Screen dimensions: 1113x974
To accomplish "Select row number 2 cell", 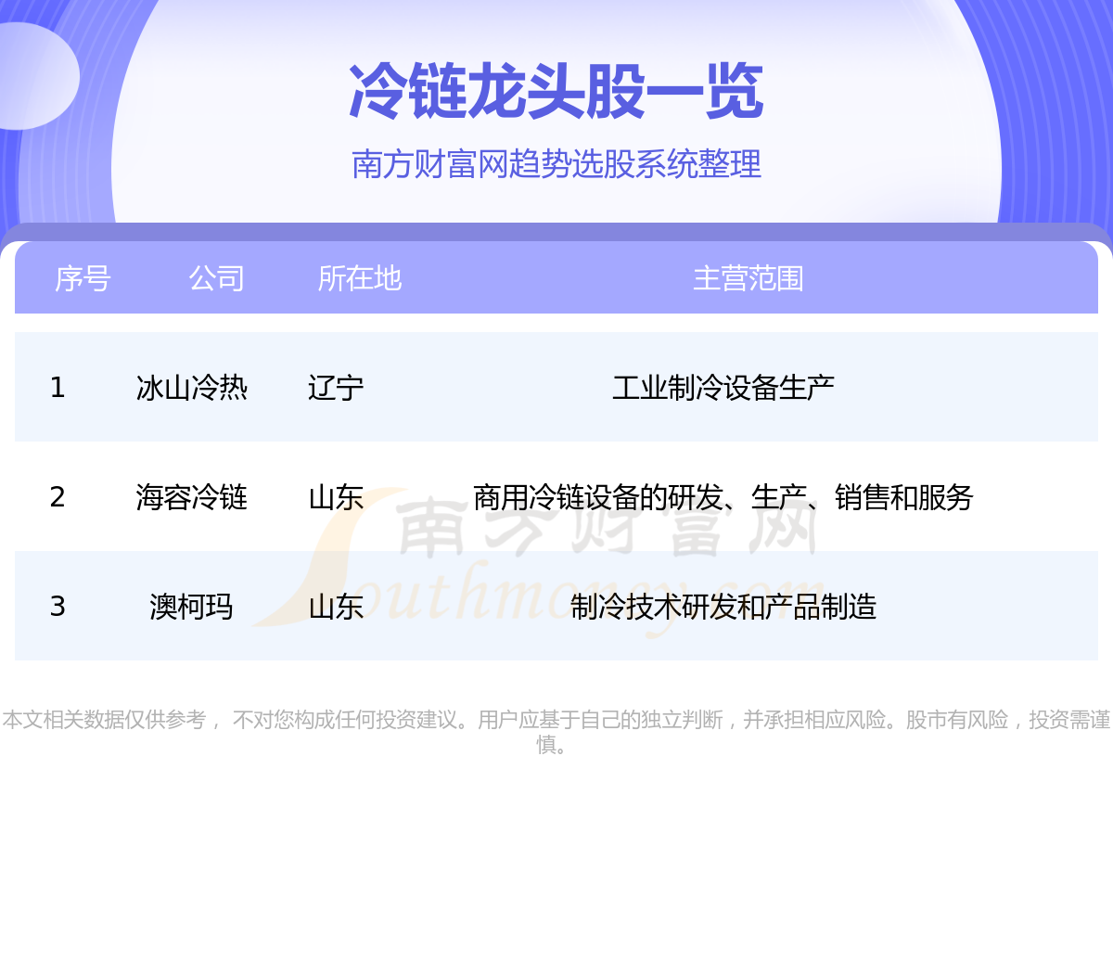I will [x=58, y=496].
